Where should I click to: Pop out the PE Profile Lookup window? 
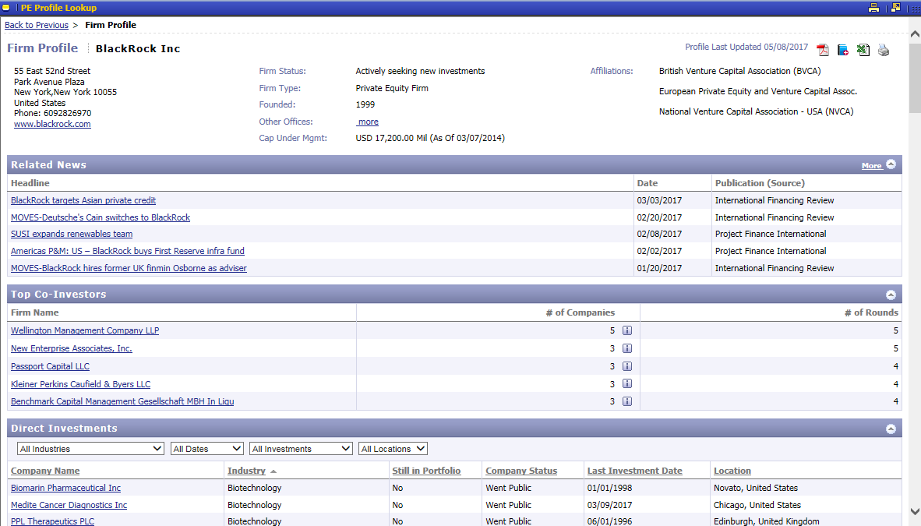896,8
